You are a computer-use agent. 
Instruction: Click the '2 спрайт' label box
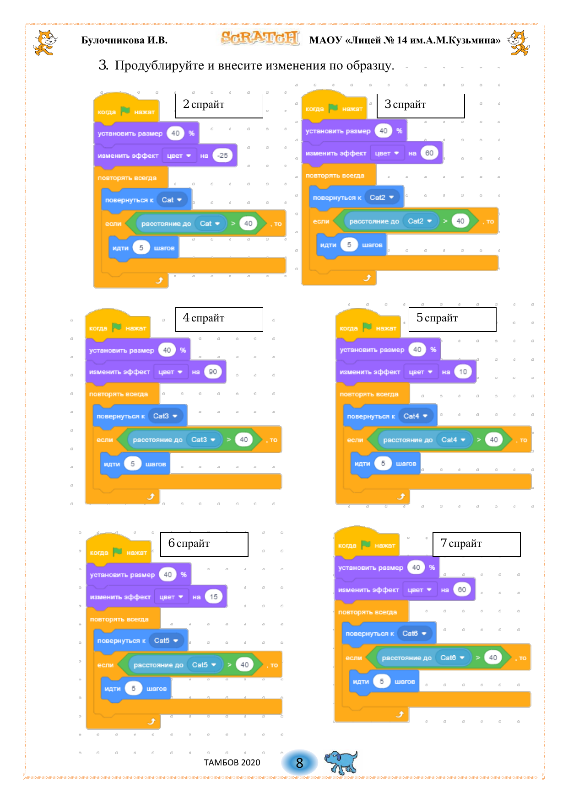(x=219, y=106)
